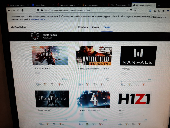Viewport: 170px width, 128px height.
Task: Click Battlefield 4 platinum trophy icon
Action: (80, 124)
